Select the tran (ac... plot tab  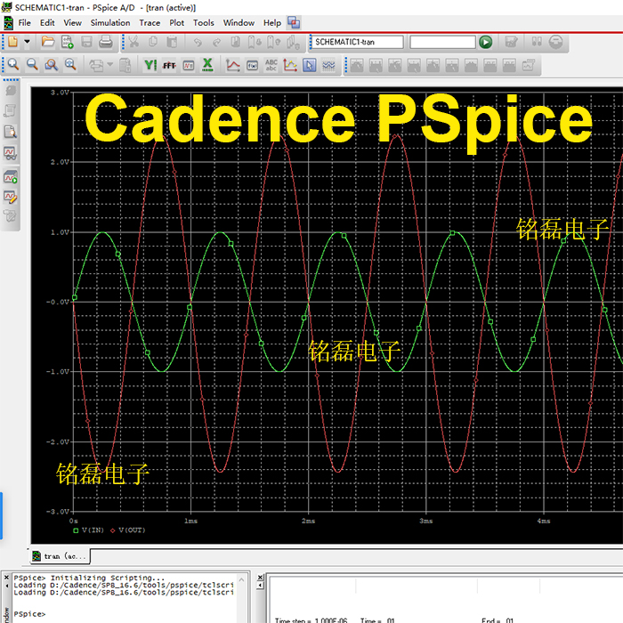(x=60, y=556)
